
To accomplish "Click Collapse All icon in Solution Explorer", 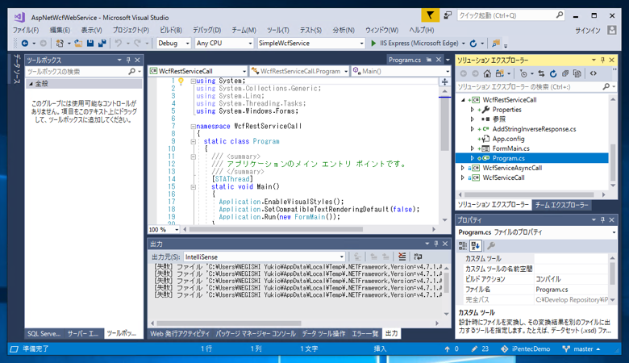I will tap(565, 73).
